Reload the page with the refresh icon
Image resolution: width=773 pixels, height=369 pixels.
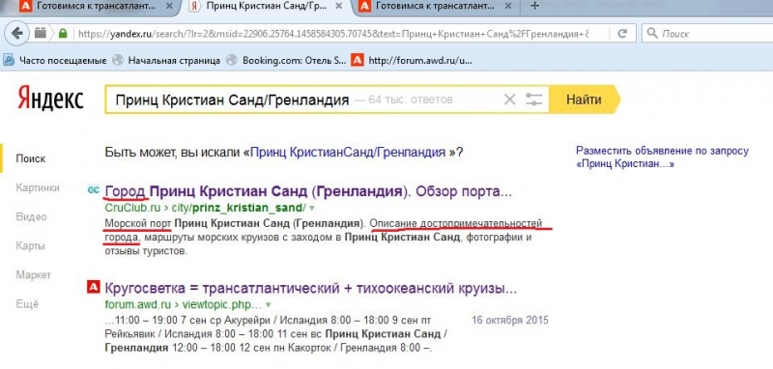[x=622, y=34]
